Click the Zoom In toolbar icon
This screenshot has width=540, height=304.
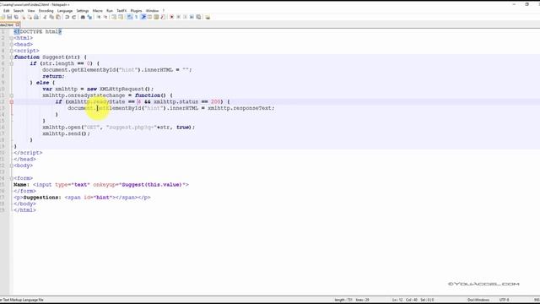[99, 17]
